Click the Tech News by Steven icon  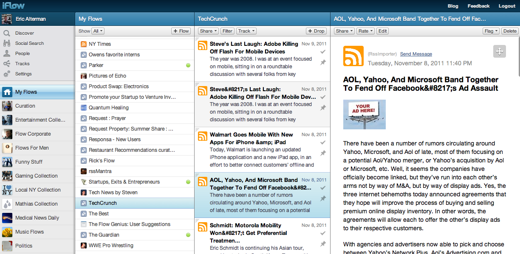coord(84,193)
